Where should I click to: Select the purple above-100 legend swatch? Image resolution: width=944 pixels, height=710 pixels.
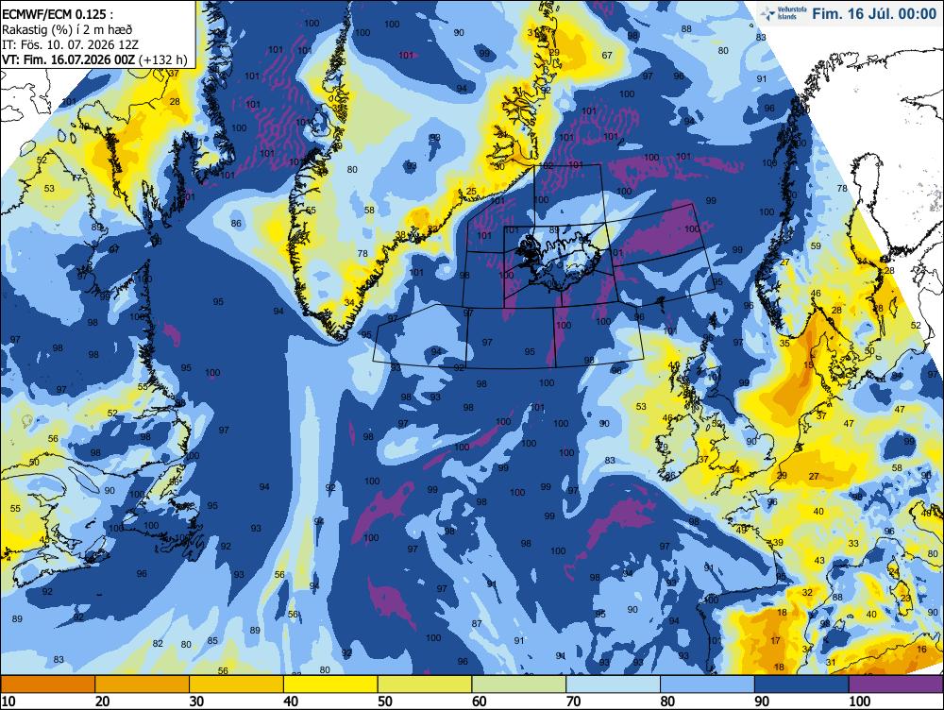pyautogui.click(x=896, y=685)
